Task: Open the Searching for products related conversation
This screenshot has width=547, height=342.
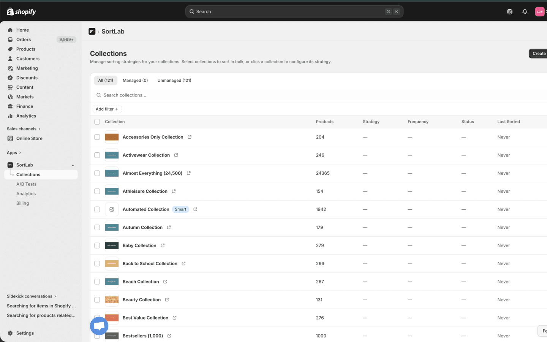Action: click(41, 315)
